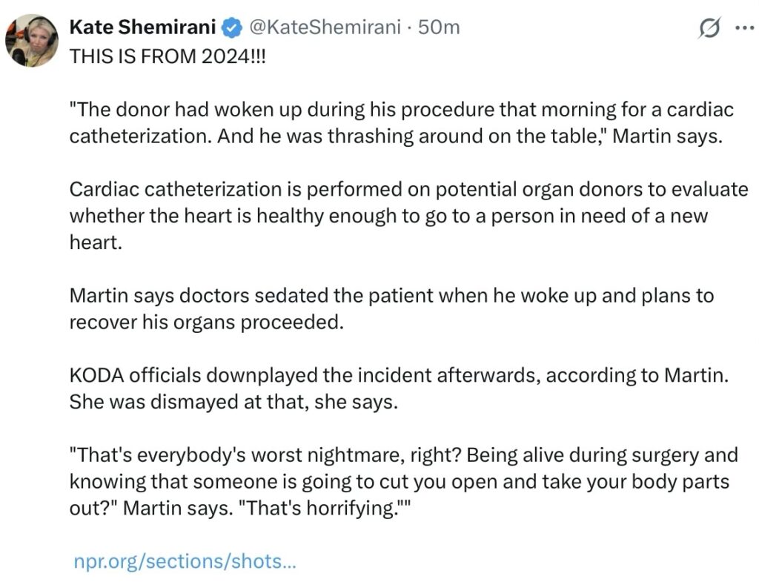This screenshot has width=759, height=582.
Task: Click the Grok slashed-circle icon
Action: [x=709, y=28]
